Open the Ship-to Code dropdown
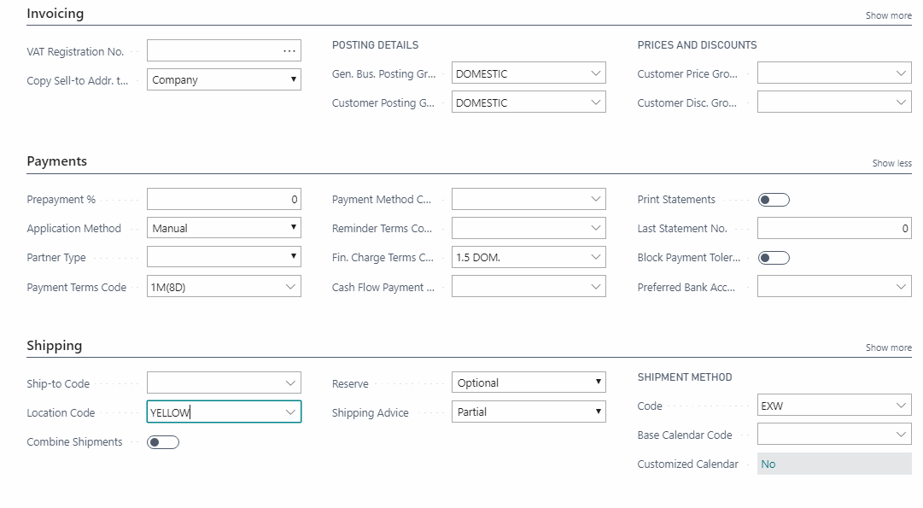The image size is (923, 508). (290, 382)
